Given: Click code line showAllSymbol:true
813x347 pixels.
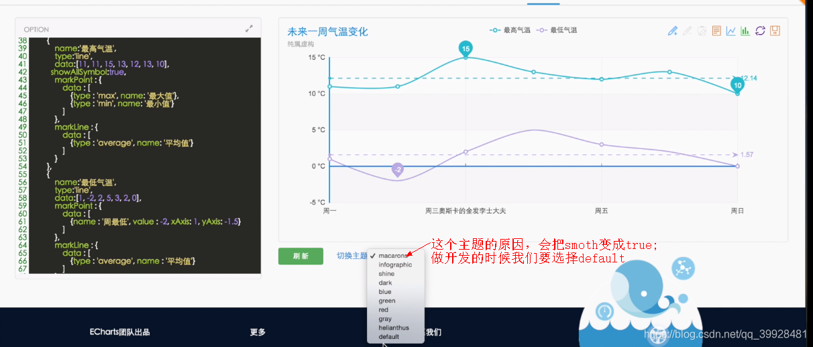Looking at the screenshot, I should point(88,72).
